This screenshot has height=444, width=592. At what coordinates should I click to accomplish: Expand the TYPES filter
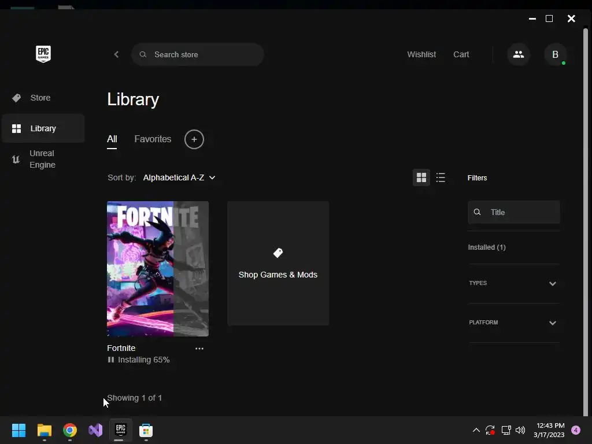513,283
